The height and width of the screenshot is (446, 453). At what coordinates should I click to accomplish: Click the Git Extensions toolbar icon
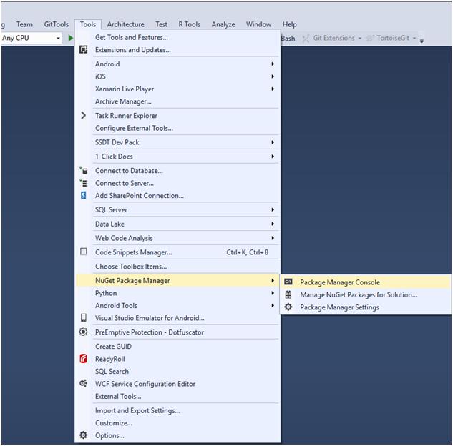click(306, 38)
